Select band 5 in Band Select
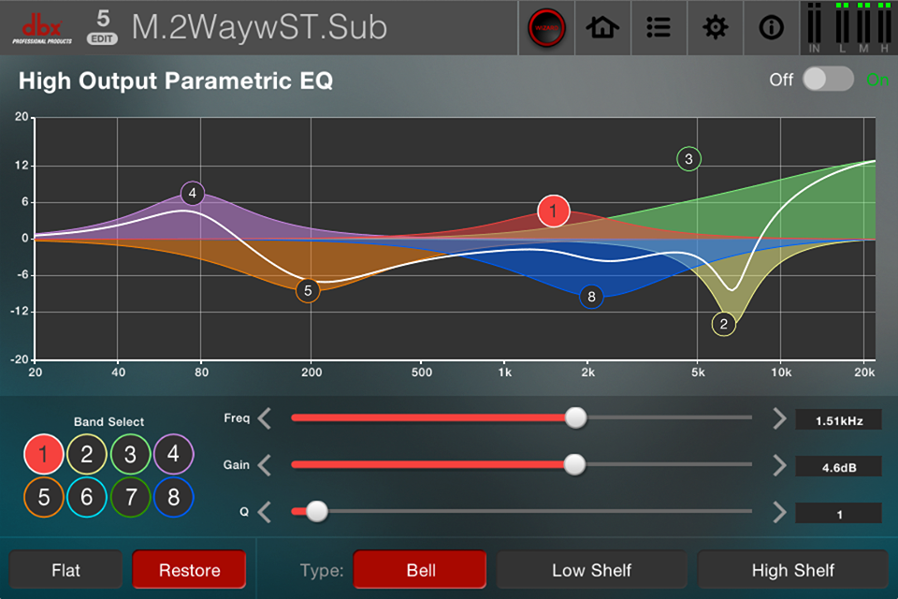Image resolution: width=898 pixels, height=599 pixels. pyautogui.click(x=44, y=498)
